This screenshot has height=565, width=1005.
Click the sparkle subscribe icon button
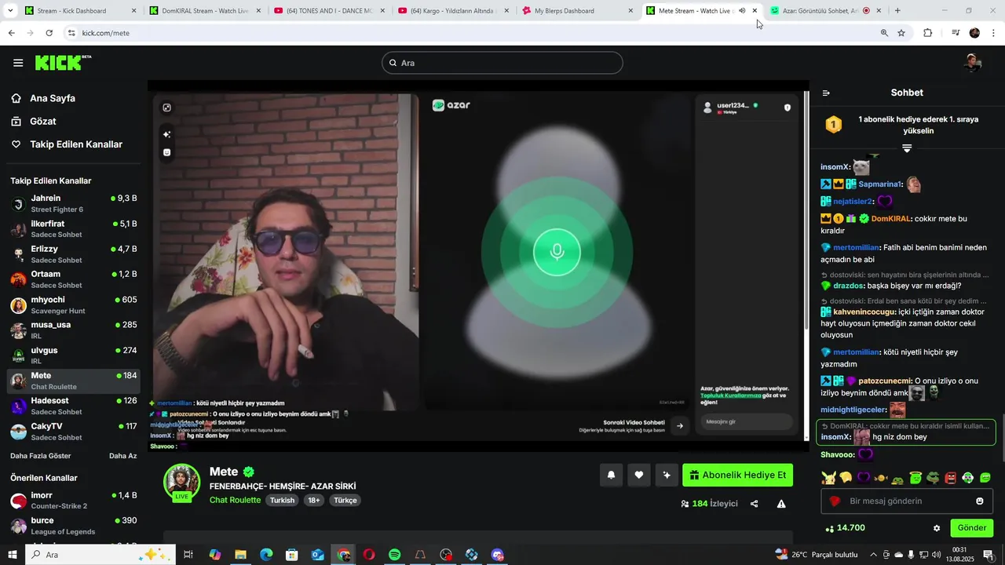[x=667, y=475]
